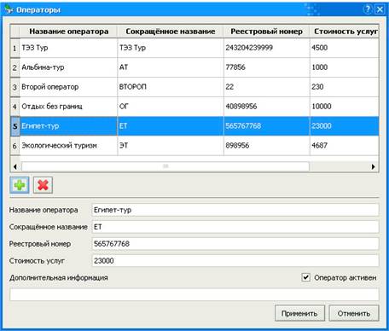Click the Дополнительная информация text field
This screenshot has height=331, width=389.
pos(194,294)
